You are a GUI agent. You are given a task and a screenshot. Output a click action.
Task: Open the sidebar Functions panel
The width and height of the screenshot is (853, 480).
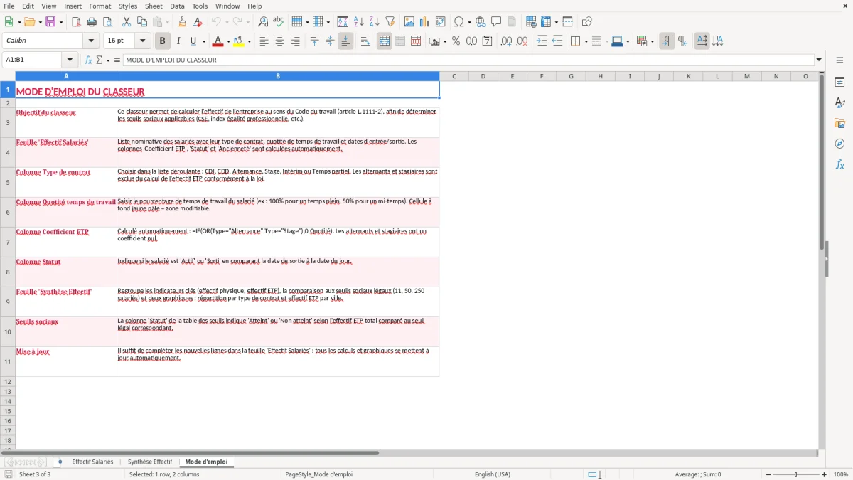[839, 164]
